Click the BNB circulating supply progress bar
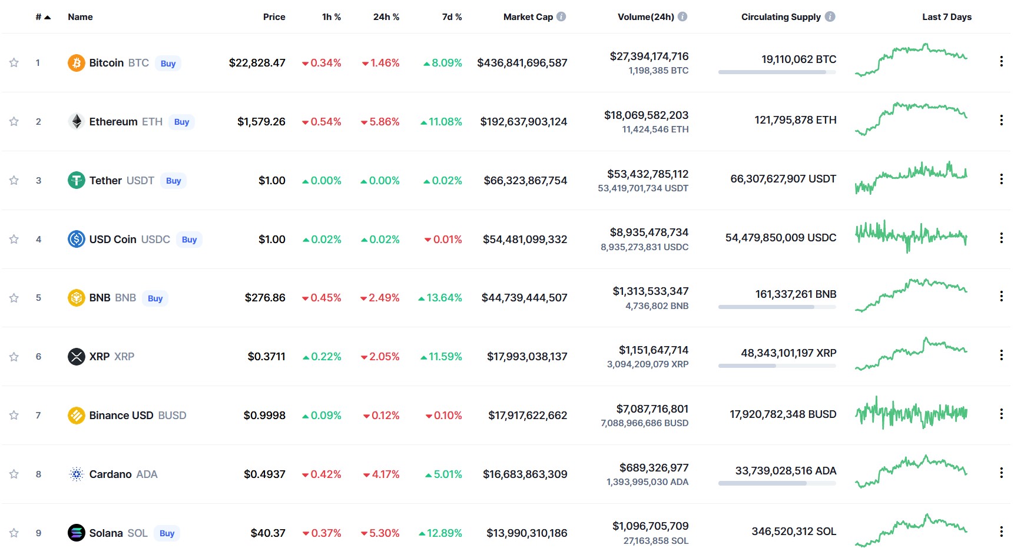The width and height of the screenshot is (1014, 548). coord(777,307)
